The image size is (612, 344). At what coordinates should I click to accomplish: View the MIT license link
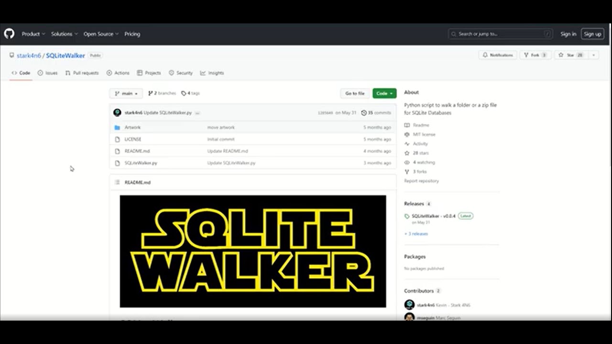tap(420, 134)
